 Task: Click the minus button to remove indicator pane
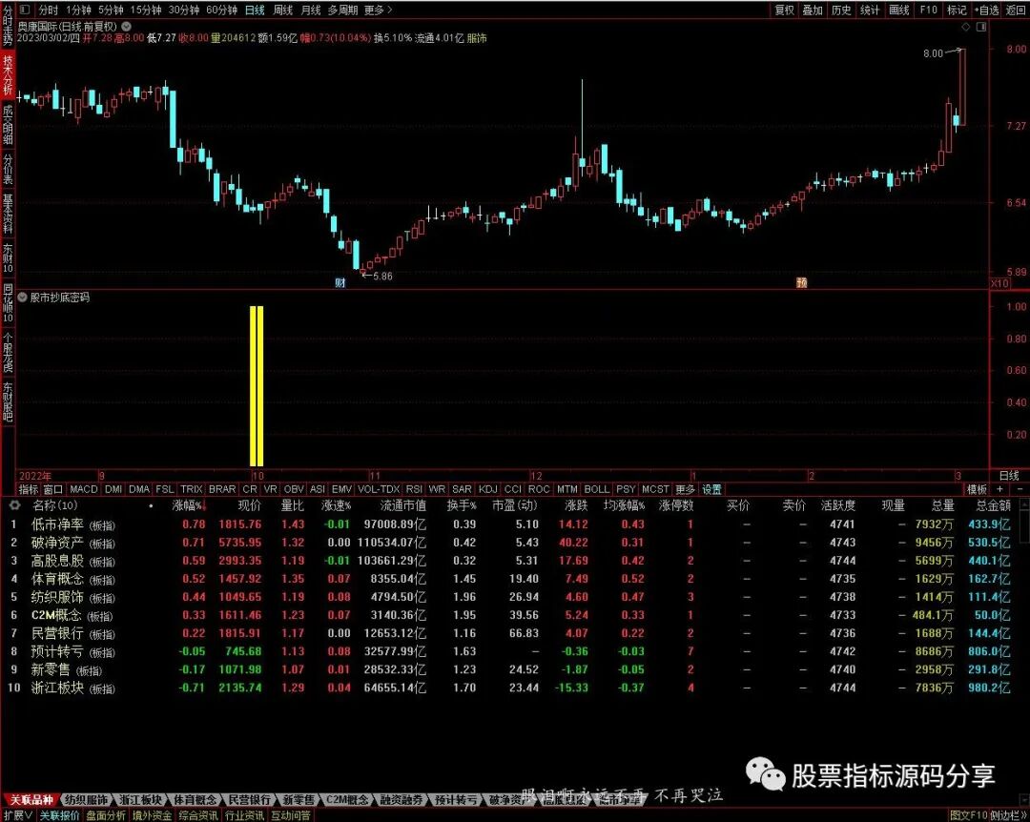pyautogui.click(x=1020, y=489)
